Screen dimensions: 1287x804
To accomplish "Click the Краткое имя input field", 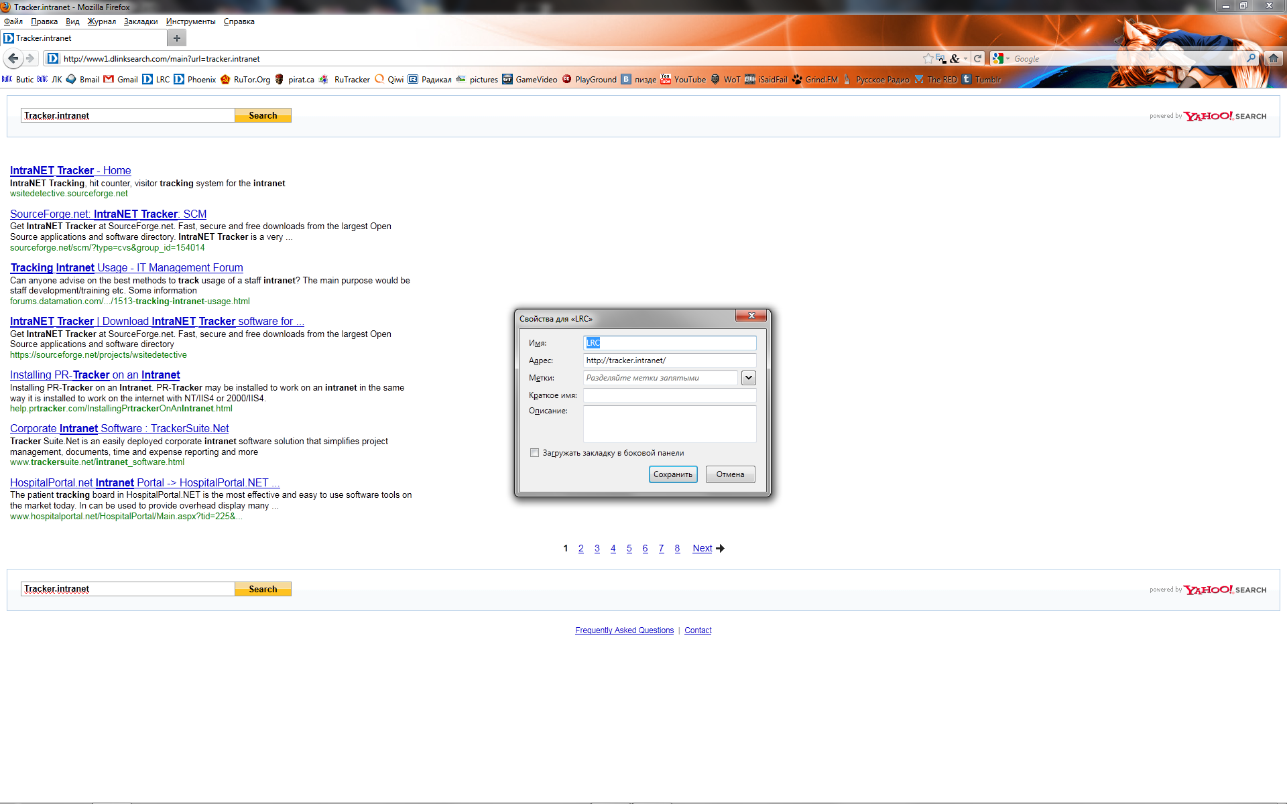I will [669, 395].
